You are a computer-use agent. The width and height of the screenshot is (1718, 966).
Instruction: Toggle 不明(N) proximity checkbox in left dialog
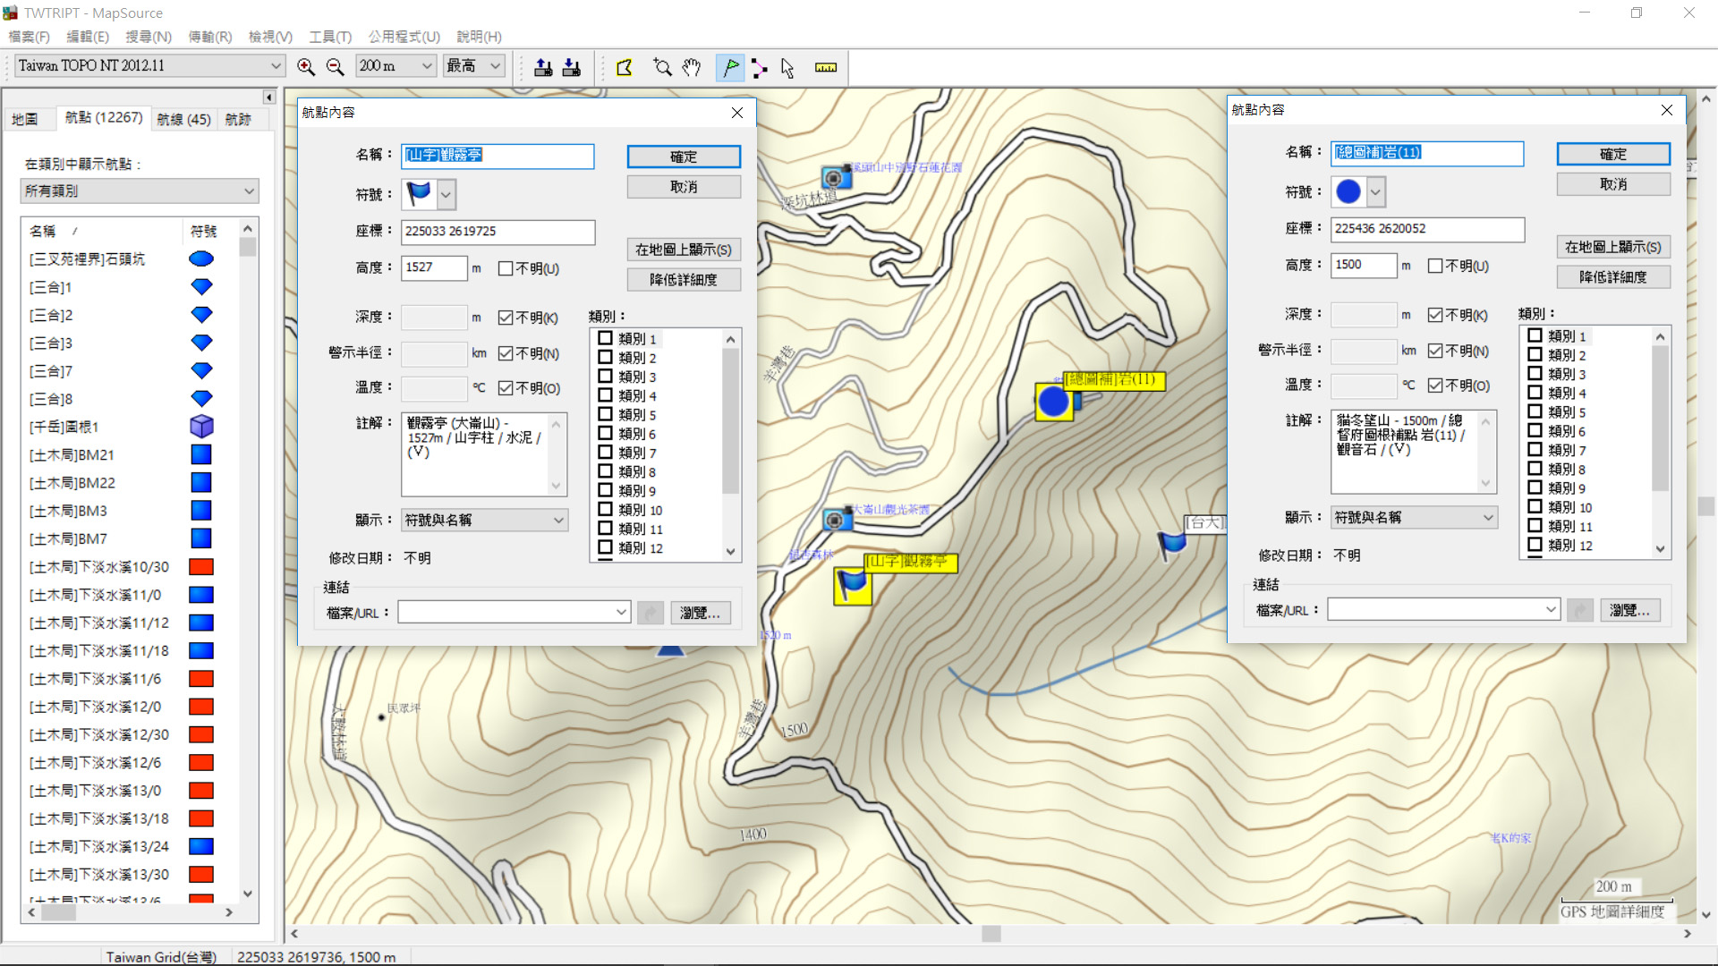point(506,353)
